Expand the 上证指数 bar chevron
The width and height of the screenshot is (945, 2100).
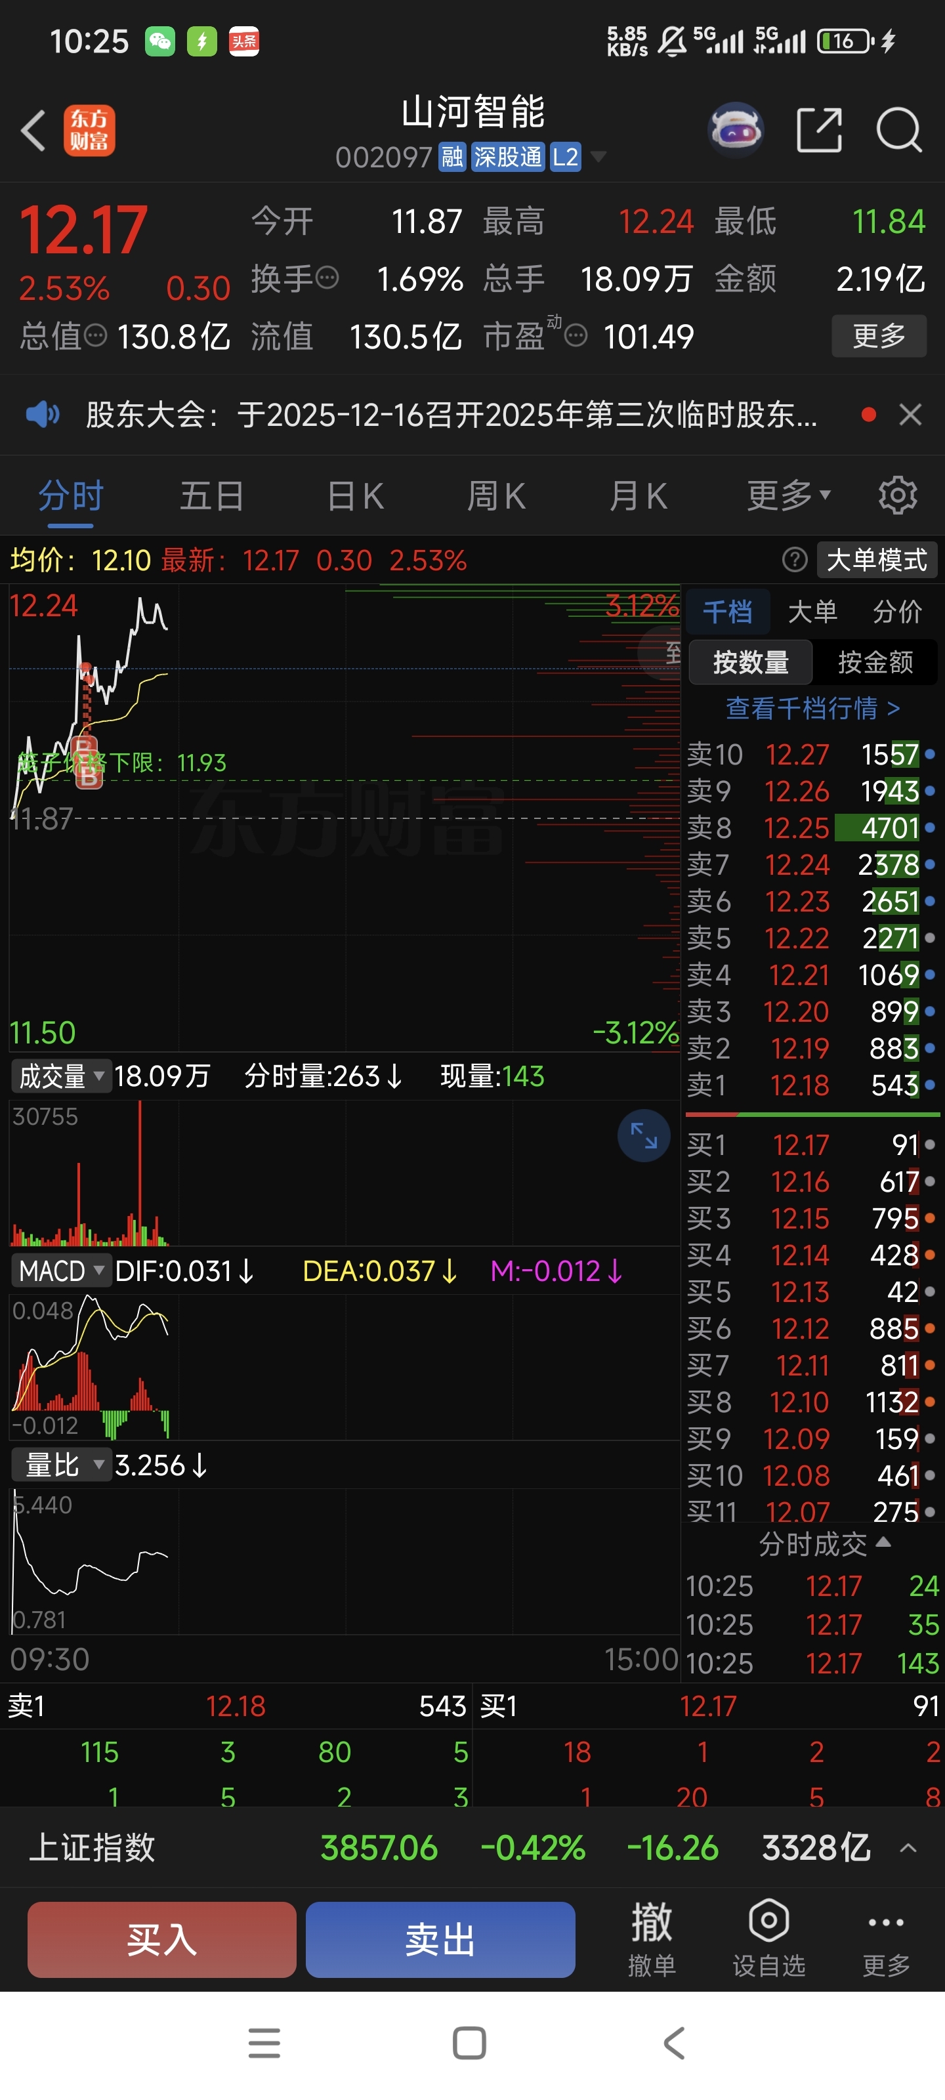[908, 1848]
